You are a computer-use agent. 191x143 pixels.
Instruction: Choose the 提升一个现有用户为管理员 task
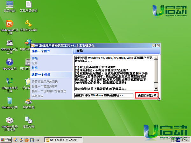49,91
